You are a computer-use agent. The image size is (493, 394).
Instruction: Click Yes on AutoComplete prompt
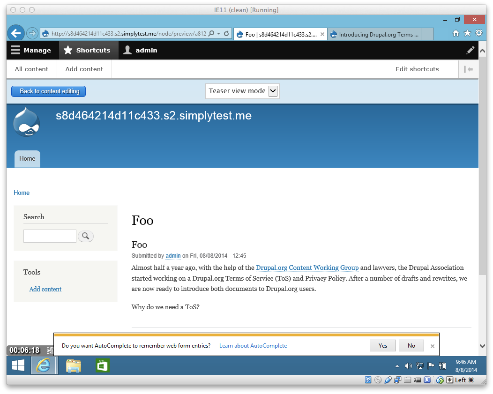click(383, 346)
